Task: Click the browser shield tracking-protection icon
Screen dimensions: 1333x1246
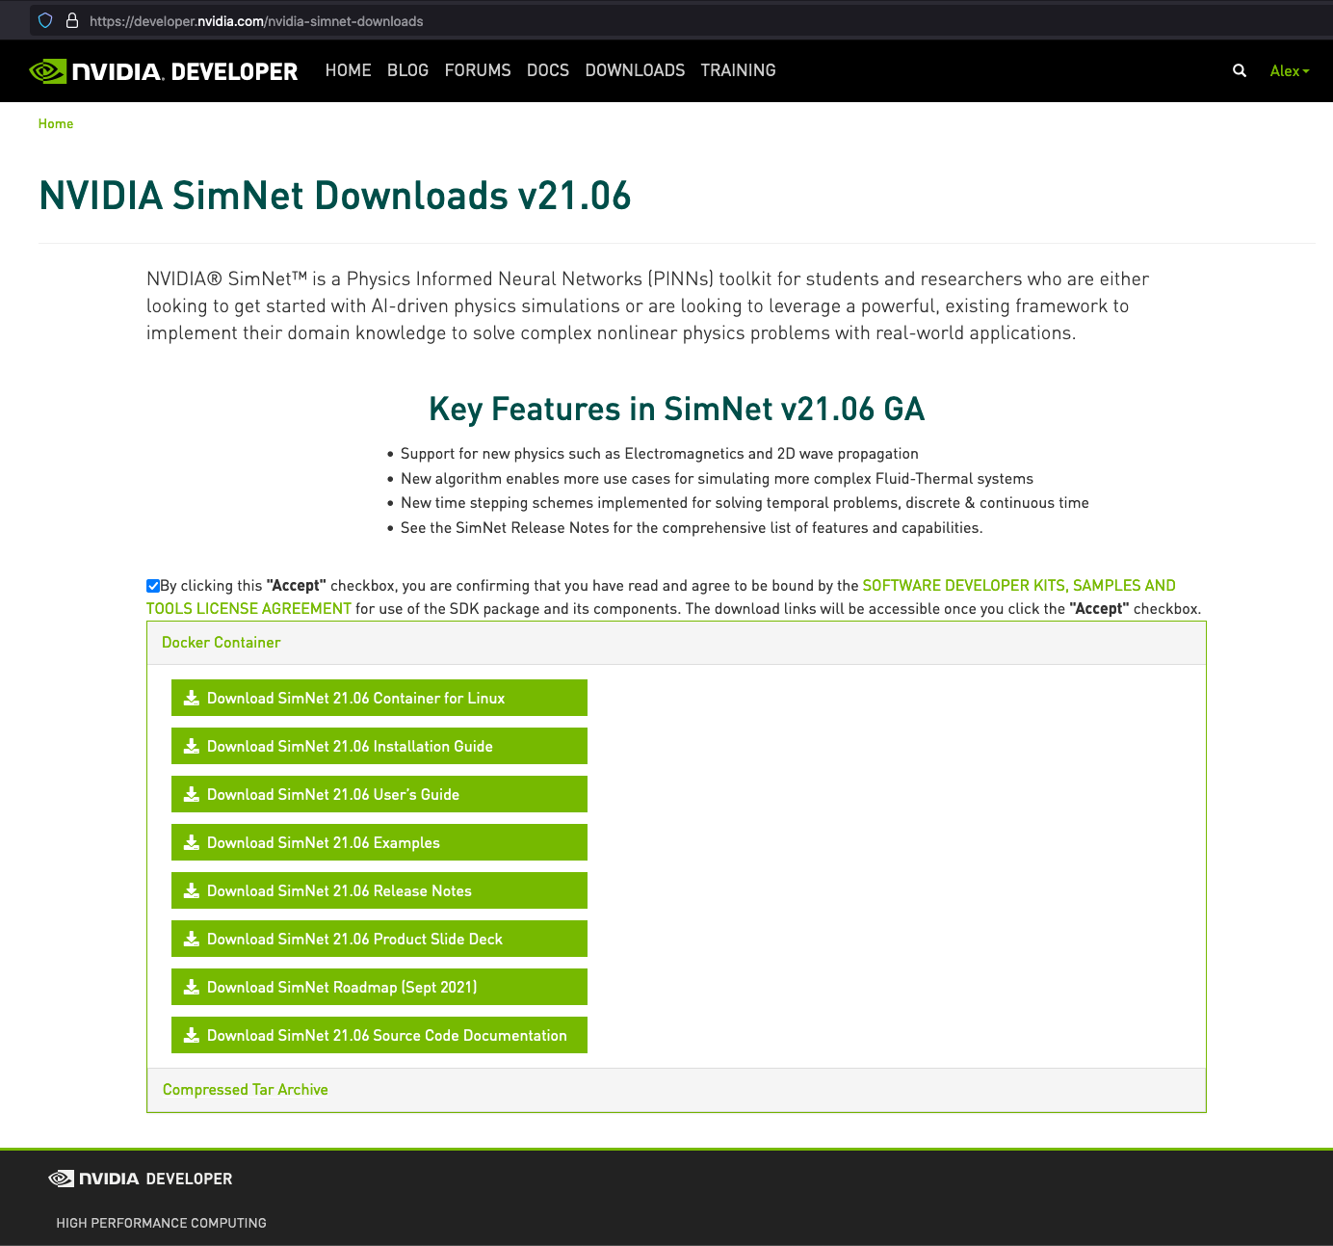Action: [45, 20]
